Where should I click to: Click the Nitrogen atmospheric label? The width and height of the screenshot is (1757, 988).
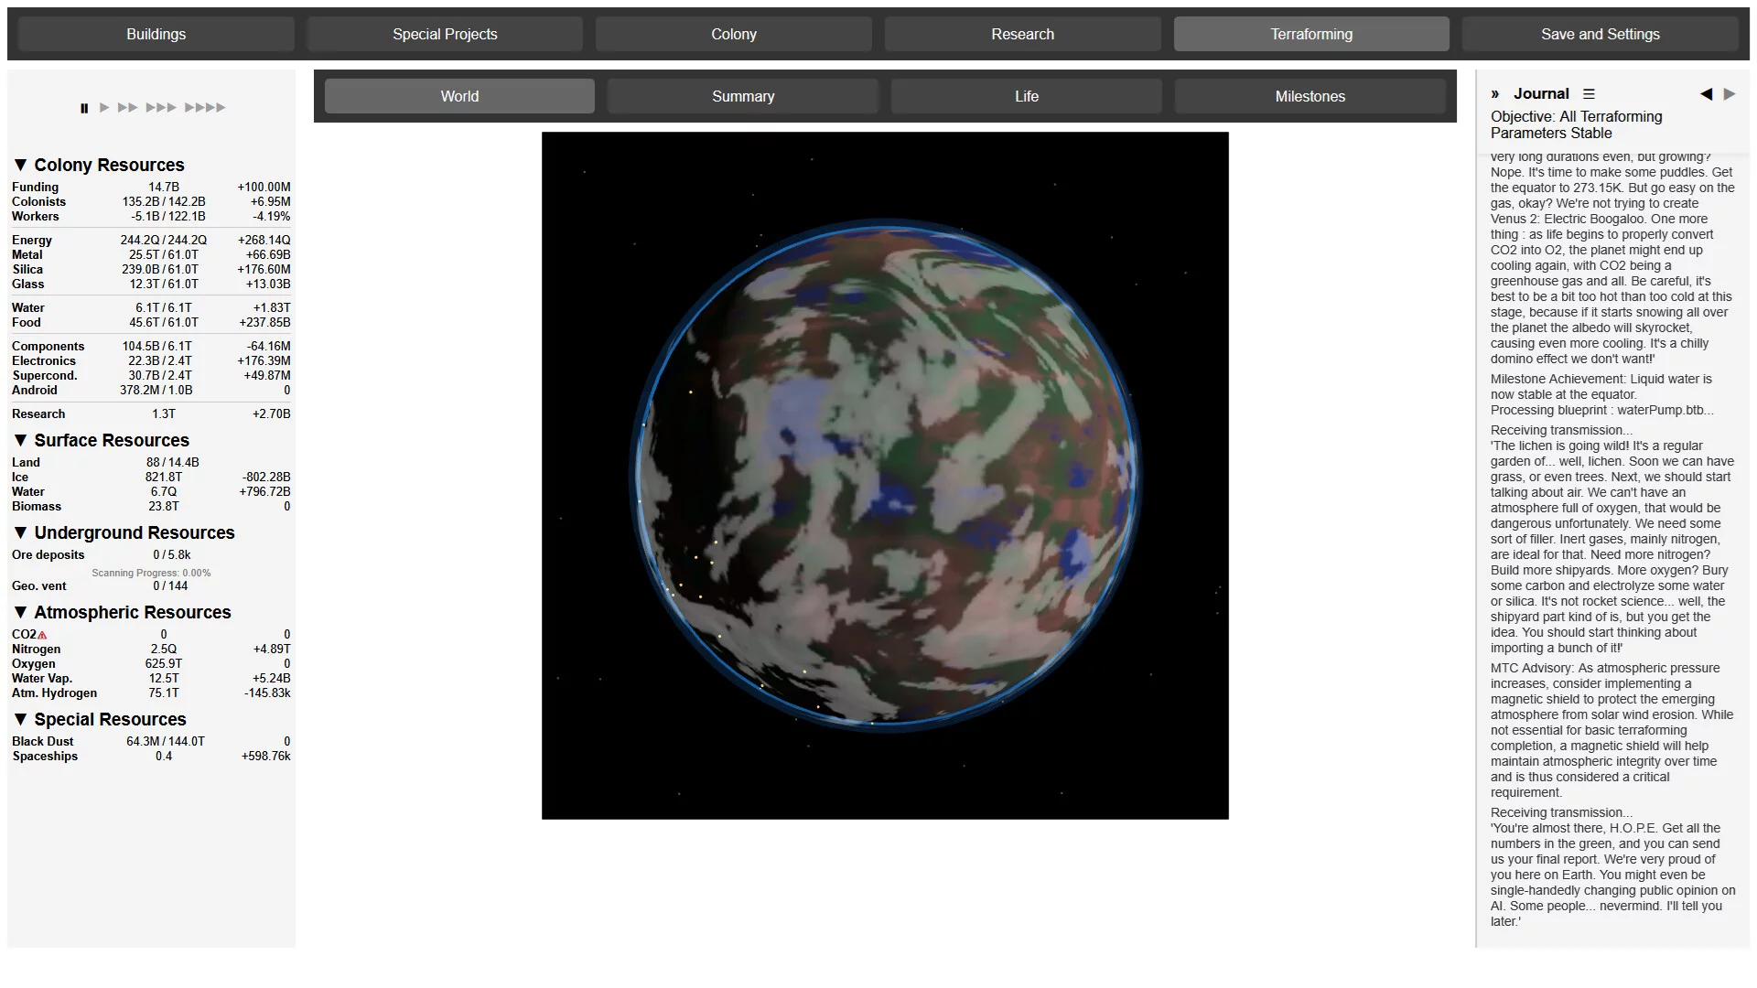pyautogui.click(x=36, y=649)
